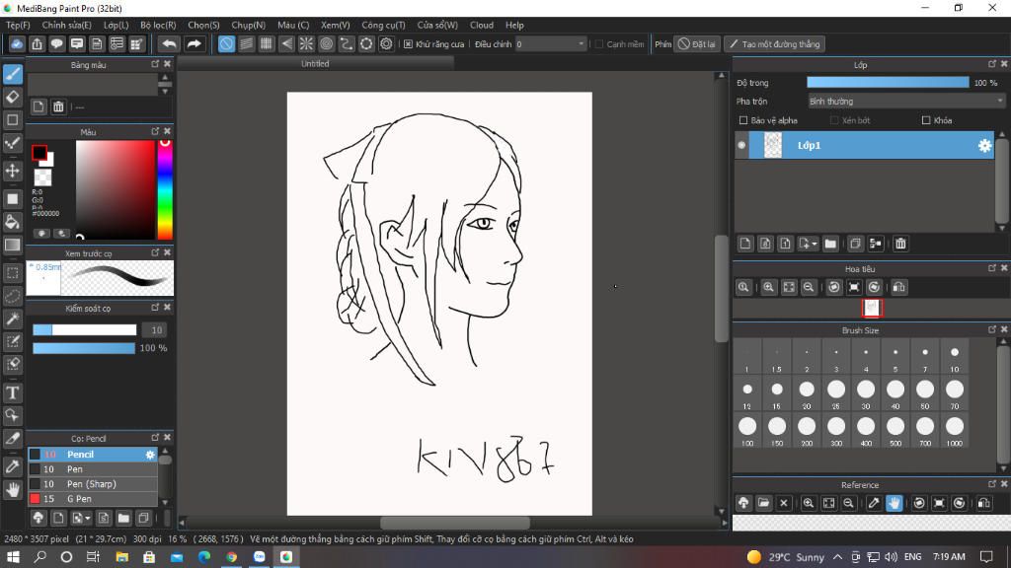Screen dimensions: 1011x568
Task: Open Lớp1 layer settings gear
Action: point(984,146)
